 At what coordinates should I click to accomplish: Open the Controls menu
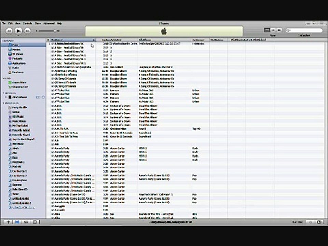pyautogui.click(x=27, y=23)
